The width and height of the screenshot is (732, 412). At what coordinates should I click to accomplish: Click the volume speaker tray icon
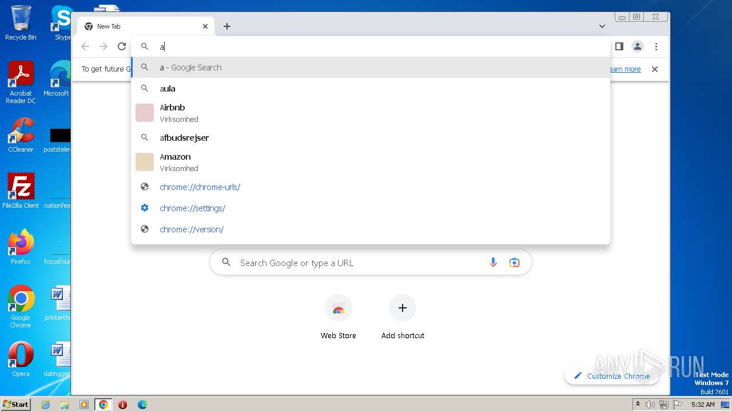point(650,405)
